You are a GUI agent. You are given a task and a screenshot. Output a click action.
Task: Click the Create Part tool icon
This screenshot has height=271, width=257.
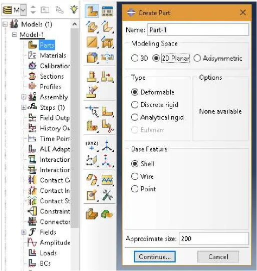92,11
